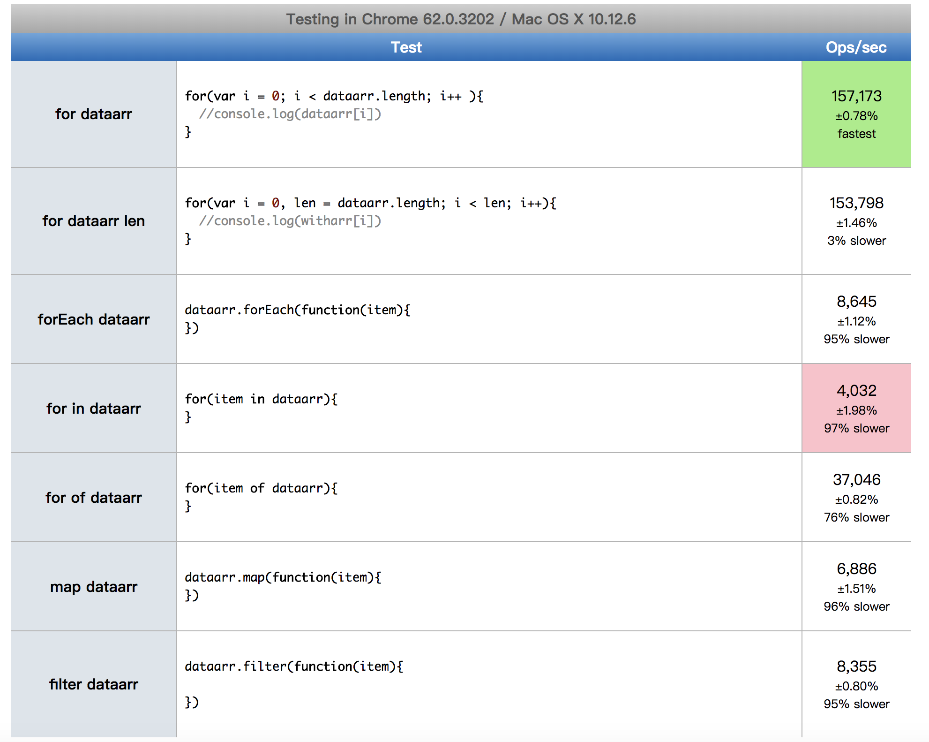Click the commented console.log(dataarr[i]) code line
The image size is (929, 742).
pyautogui.click(x=290, y=114)
